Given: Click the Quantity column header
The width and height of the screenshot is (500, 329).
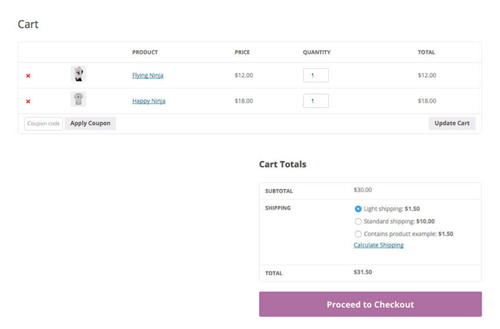Looking at the screenshot, I should point(316,52).
